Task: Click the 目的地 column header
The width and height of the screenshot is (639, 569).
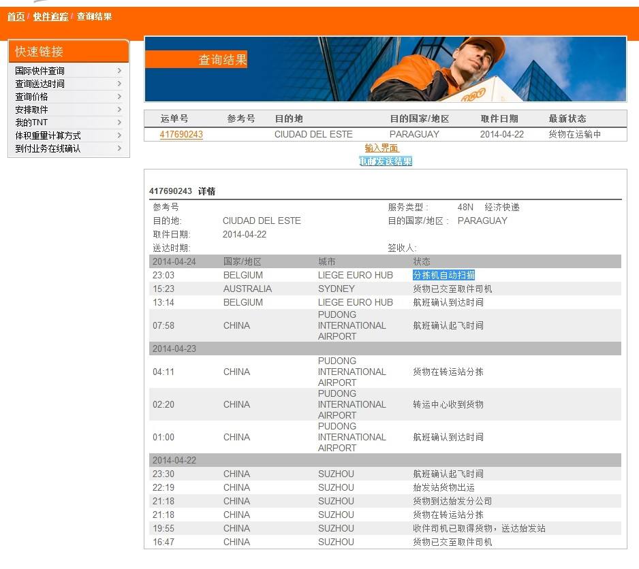Action: click(289, 119)
